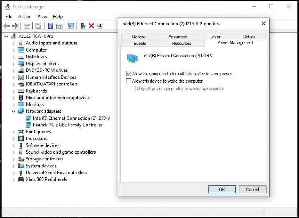Expand the System devices node
The height and width of the screenshot is (218, 299).
(x=13, y=166)
